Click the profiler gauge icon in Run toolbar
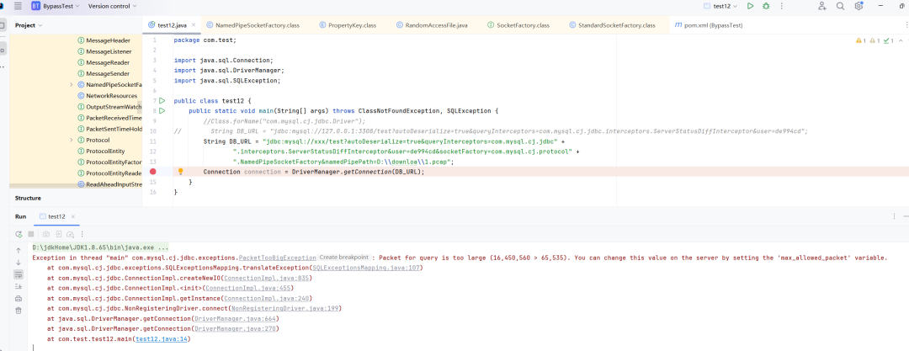909x351 pixels. click(70, 234)
